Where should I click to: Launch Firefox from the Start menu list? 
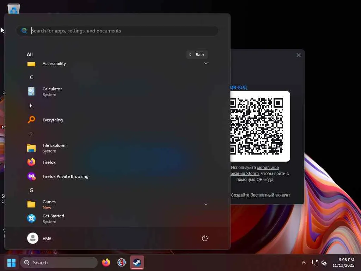[x=31, y=162]
